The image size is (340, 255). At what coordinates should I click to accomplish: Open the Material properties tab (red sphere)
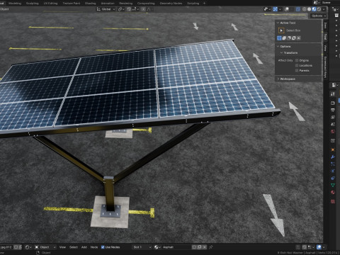tap(333, 192)
